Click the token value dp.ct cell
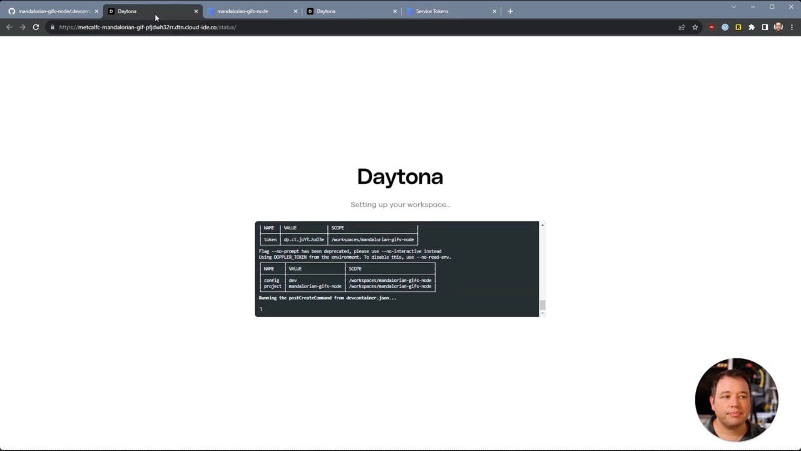The width and height of the screenshot is (801, 451). coord(304,239)
